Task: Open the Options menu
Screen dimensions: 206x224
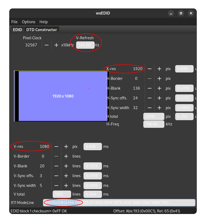Action: (28, 22)
